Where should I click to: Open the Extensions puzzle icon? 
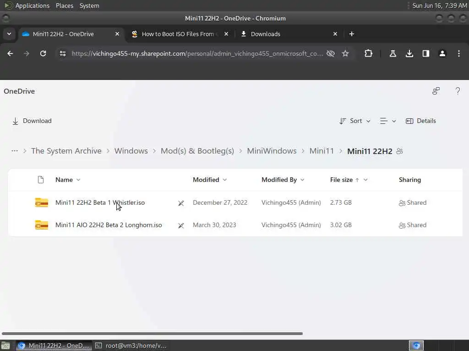(369, 53)
